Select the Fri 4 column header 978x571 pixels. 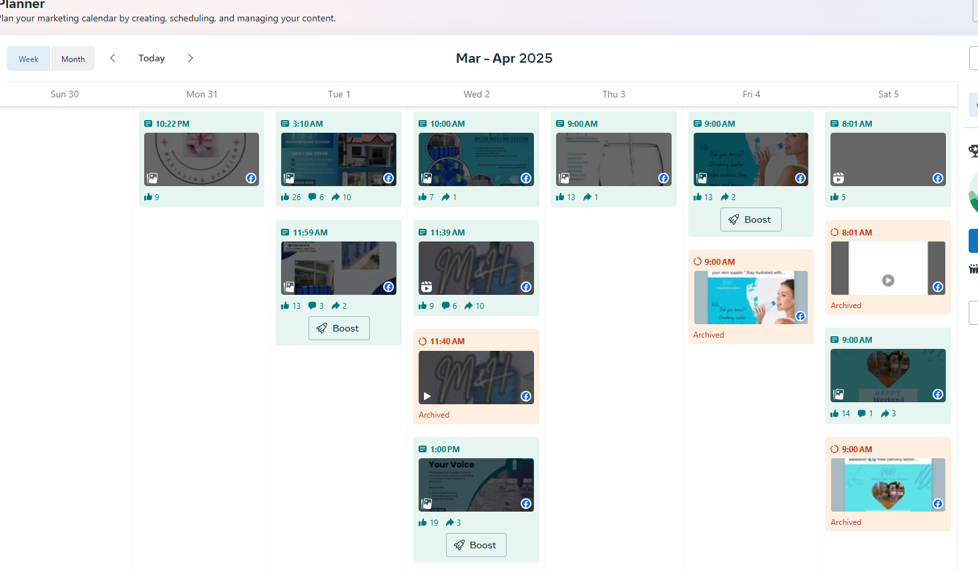751,94
